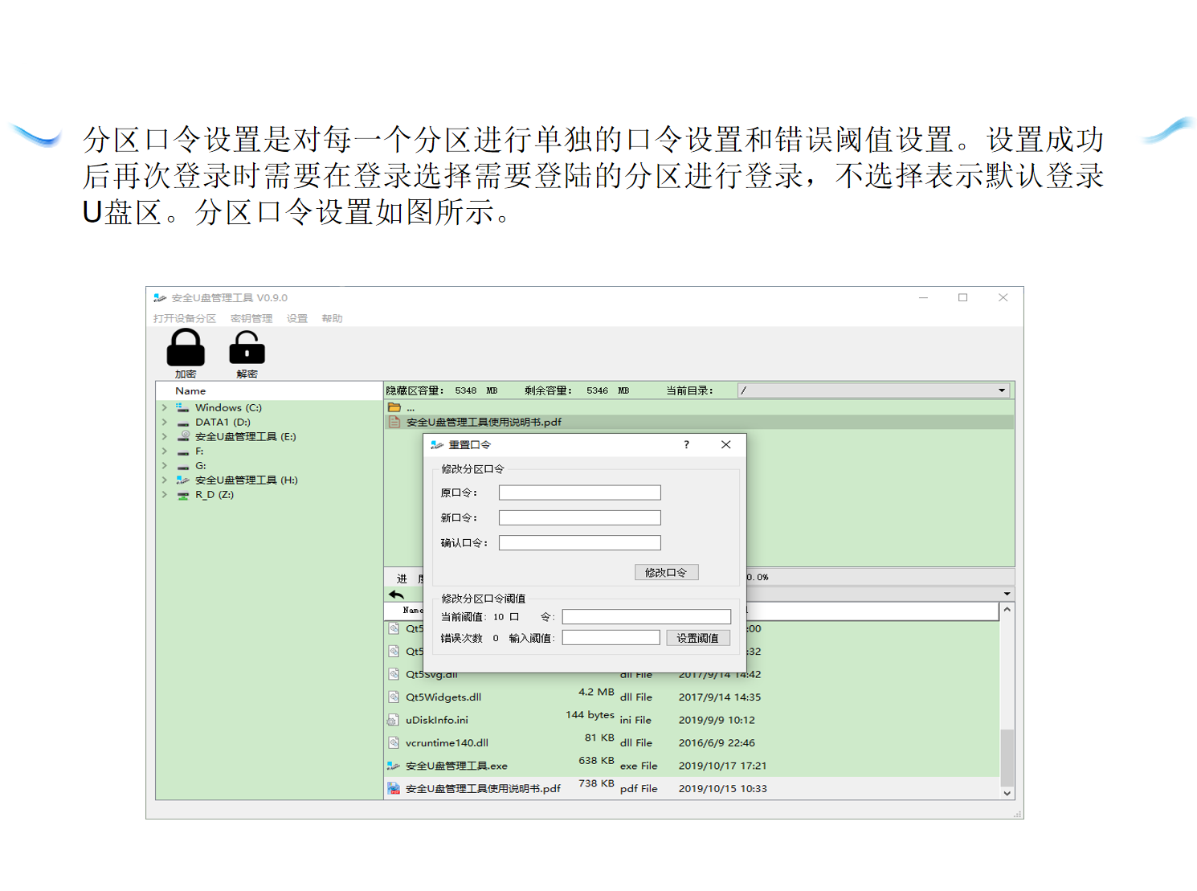
Task: Click the 输入阈值 input field
Action: coord(611,638)
